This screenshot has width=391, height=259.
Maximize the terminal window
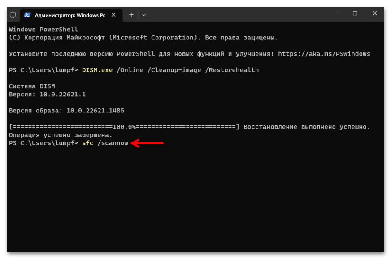tap(355, 13)
